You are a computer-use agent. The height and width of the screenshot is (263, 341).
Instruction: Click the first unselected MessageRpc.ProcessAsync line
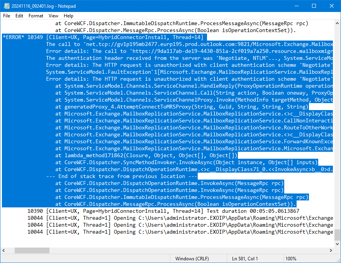coord(176,30)
